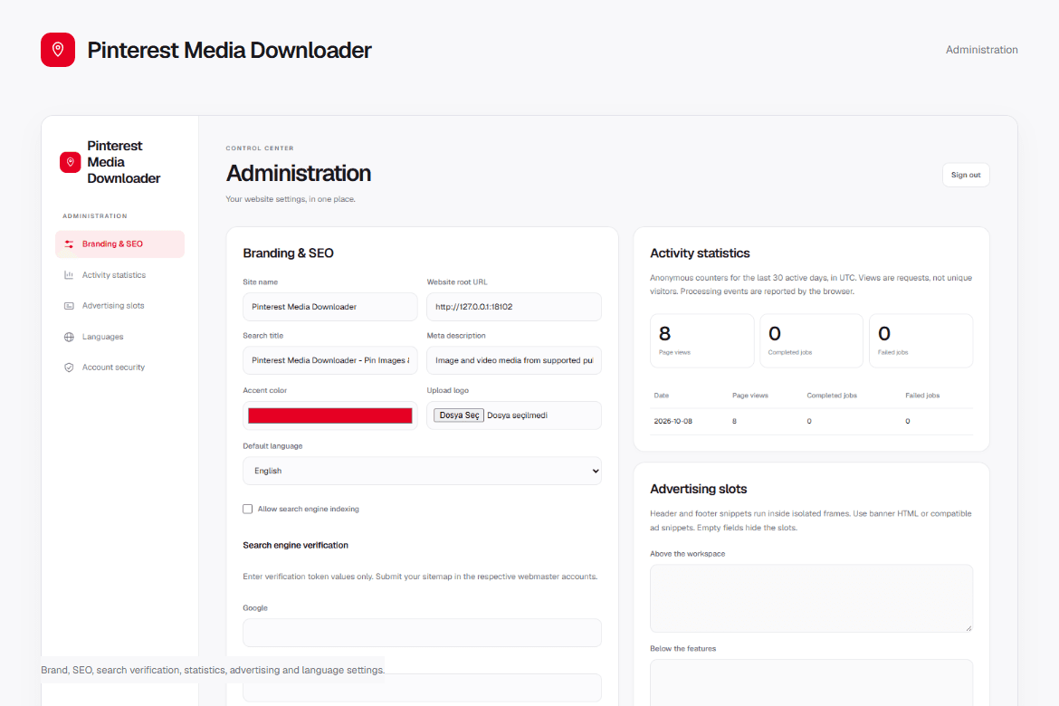Open Account security settings
Viewport: 1059px width, 706px height.
(x=119, y=367)
